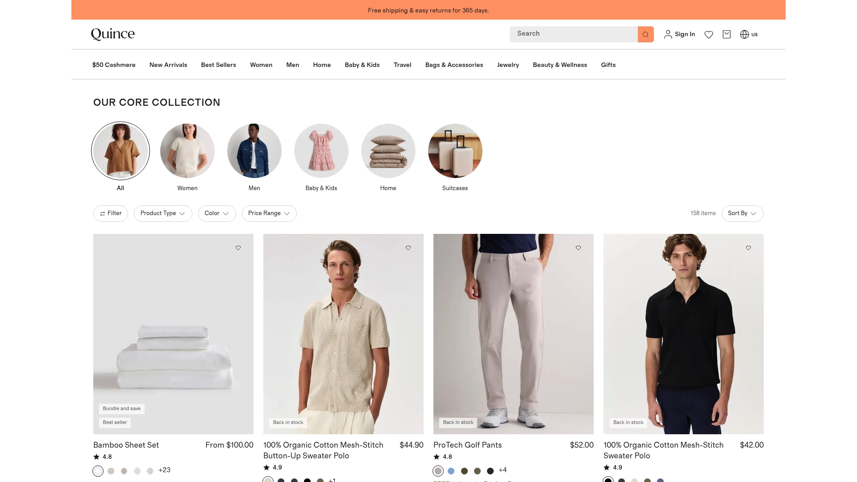Select the Home category circle with pillows
The width and height of the screenshot is (857, 482).
click(x=388, y=151)
